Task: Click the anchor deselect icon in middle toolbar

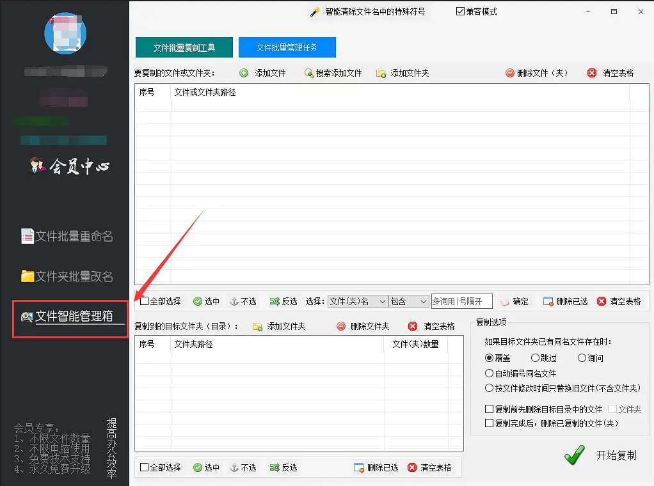Action: pos(234,301)
